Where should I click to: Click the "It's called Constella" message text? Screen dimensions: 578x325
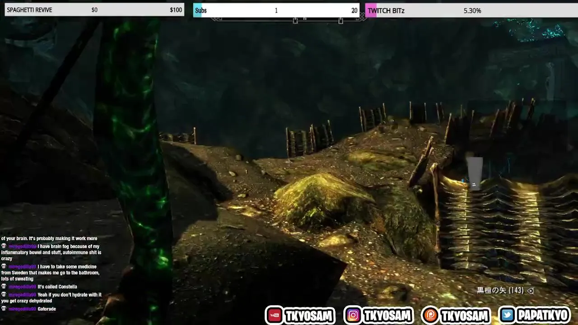57,287
